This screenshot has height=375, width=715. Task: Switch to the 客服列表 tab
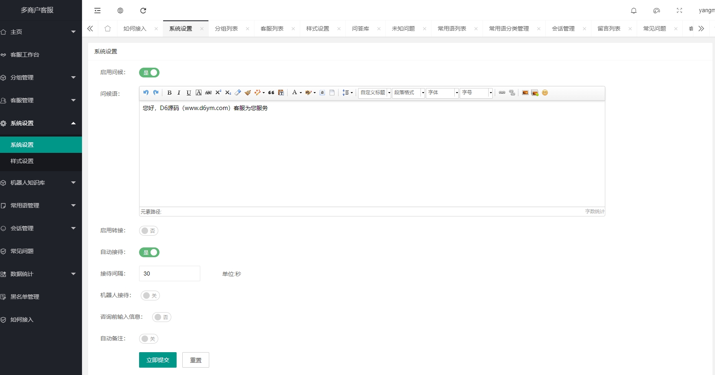click(x=272, y=29)
